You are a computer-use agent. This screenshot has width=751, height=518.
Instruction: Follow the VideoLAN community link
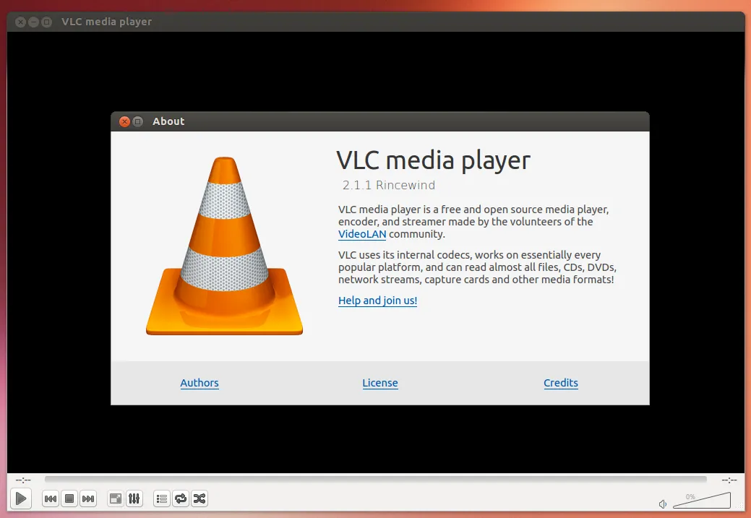(x=362, y=234)
